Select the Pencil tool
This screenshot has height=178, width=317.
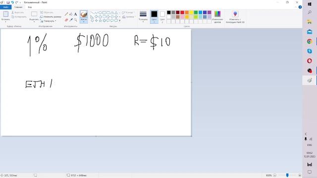pyautogui.click(x=66, y=14)
